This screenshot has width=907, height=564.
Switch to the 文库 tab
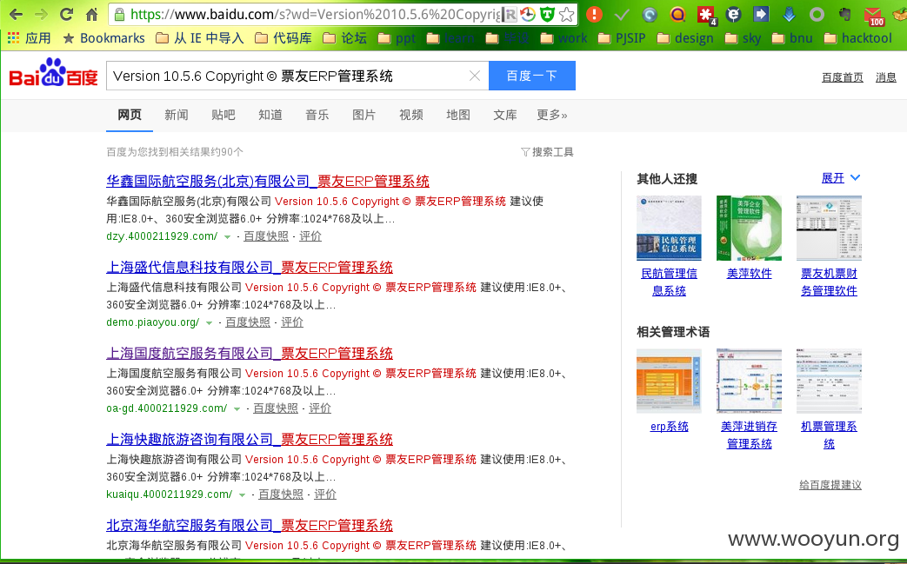(x=505, y=115)
